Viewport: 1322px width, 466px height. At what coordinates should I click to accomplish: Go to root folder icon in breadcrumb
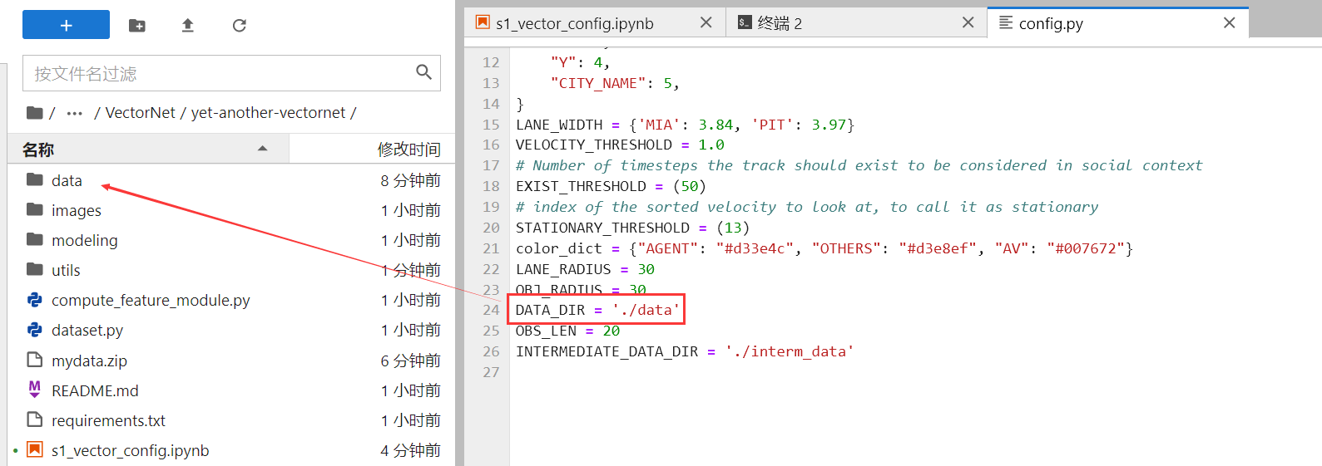pos(35,113)
